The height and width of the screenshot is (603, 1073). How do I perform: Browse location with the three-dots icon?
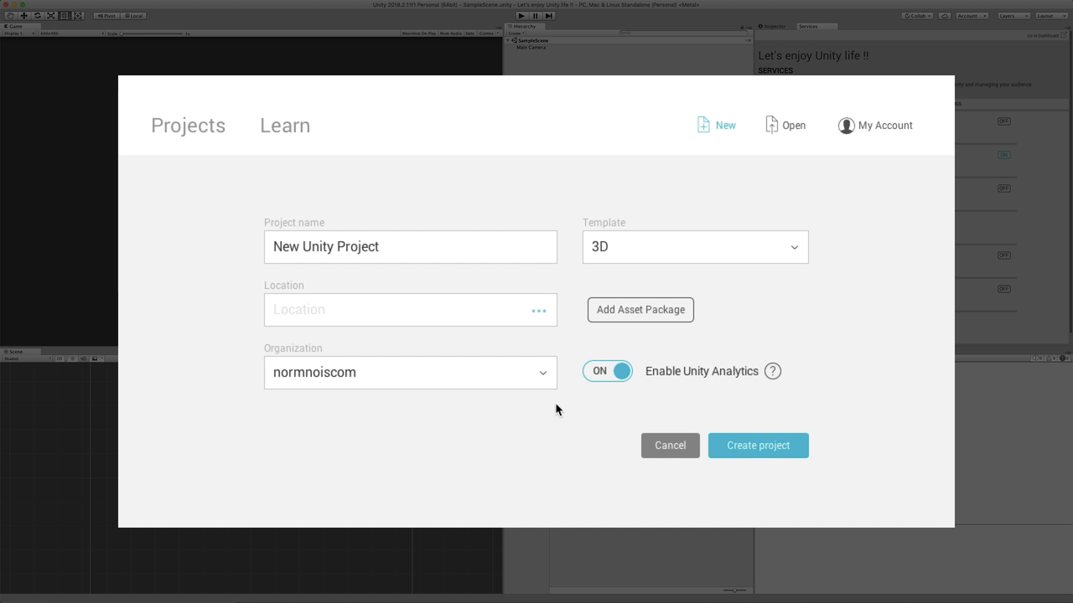(x=538, y=311)
